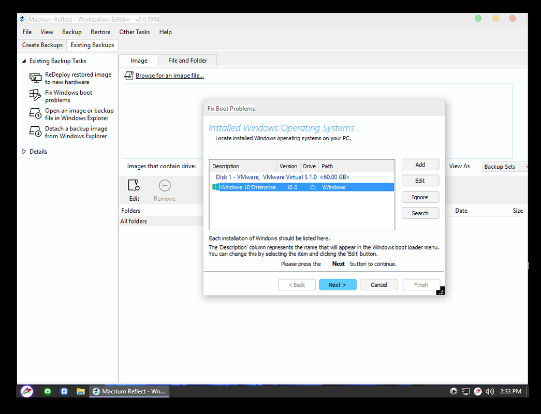Click the Detach a backup image icon
The height and width of the screenshot is (414, 541).
(35, 131)
